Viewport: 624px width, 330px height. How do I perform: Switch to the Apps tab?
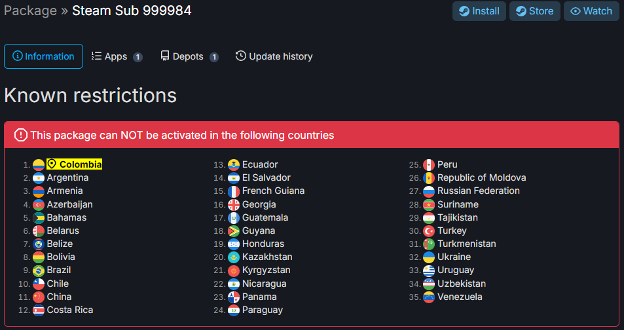117,56
